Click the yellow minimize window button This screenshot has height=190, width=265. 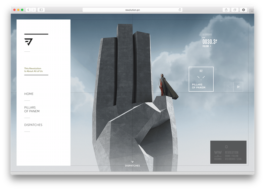pyautogui.click(x=18, y=10)
